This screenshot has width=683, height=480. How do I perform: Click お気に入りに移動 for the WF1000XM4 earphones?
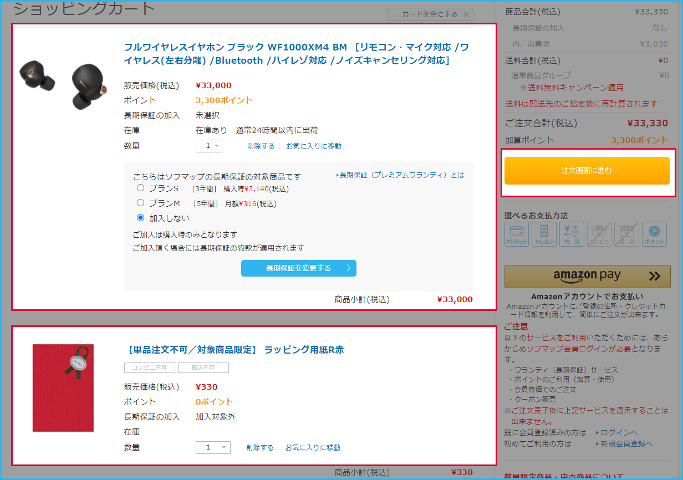point(314,146)
